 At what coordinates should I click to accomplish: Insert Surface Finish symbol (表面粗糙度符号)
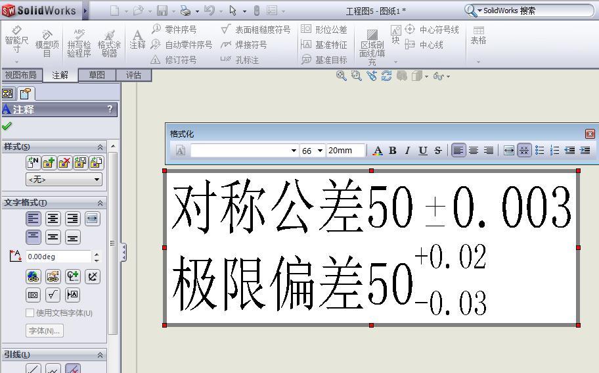pyautogui.click(x=256, y=30)
